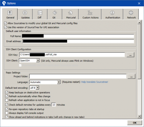
Task: Open the General tab icon
Action: pos(10,13)
